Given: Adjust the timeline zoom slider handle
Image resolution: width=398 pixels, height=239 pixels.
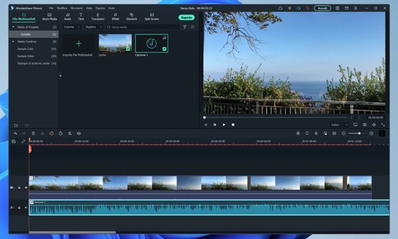Looking at the screenshot, I should tap(359, 134).
